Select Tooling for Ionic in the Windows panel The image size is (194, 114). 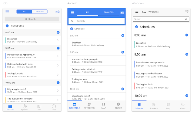161,86
